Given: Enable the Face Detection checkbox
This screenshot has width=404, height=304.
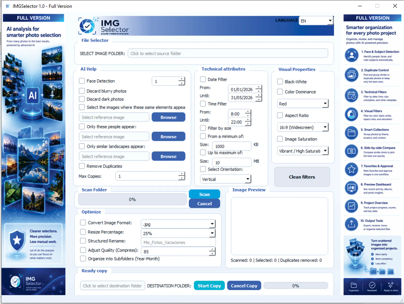Looking at the screenshot, I should 82,81.
